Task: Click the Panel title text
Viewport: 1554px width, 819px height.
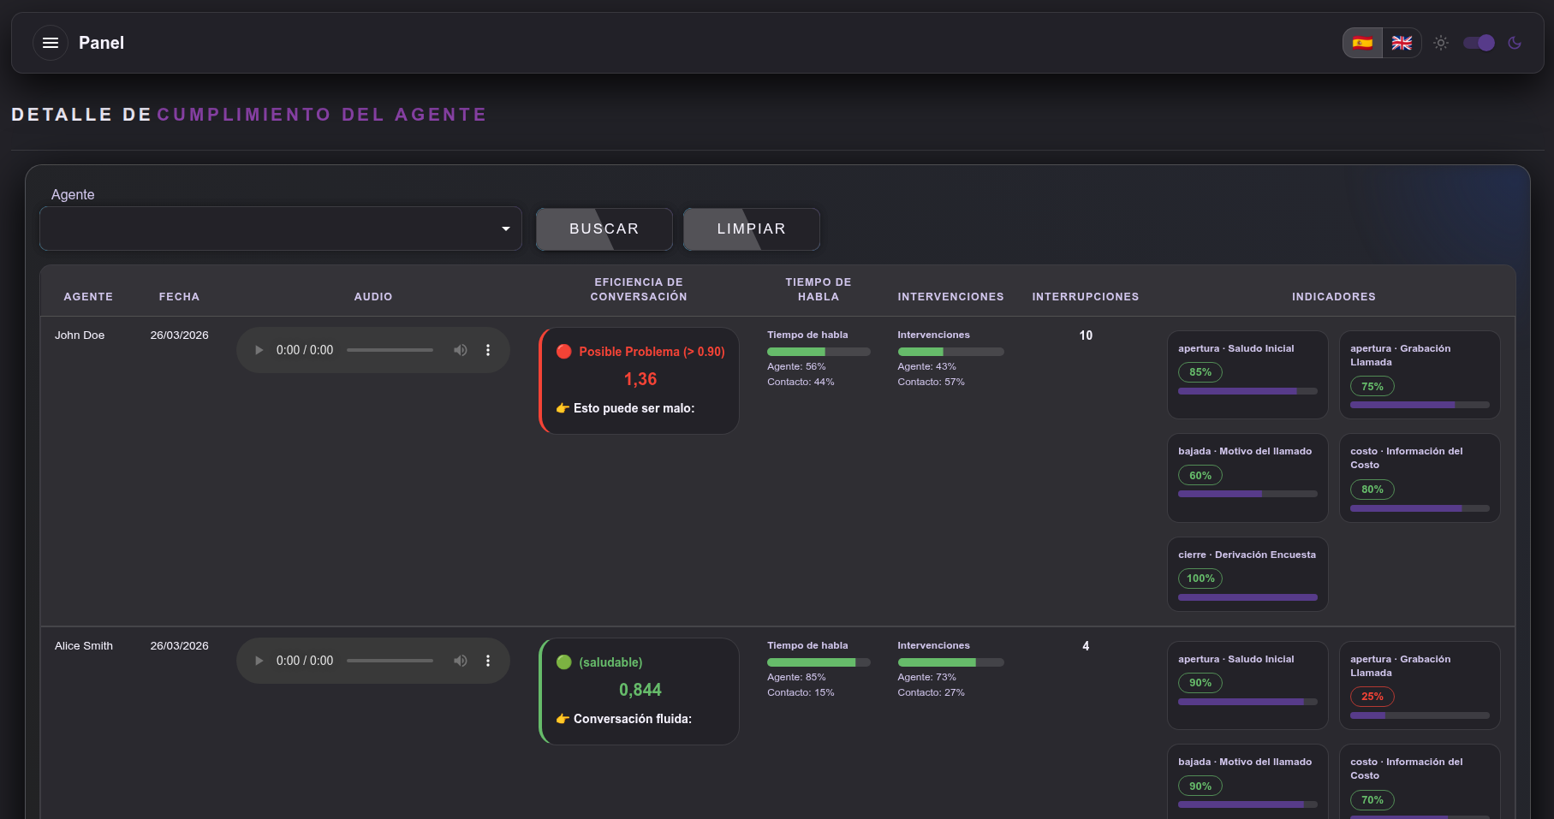Action: 101,43
